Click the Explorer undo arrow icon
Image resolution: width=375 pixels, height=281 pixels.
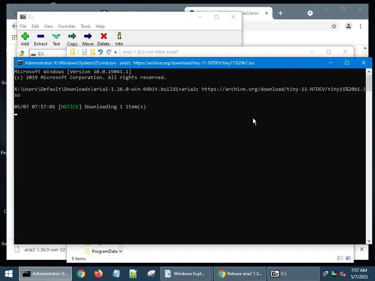(x=100, y=52)
